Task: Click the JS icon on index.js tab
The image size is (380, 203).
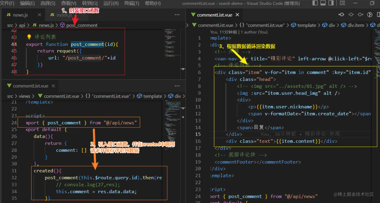Action: point(52,15)
